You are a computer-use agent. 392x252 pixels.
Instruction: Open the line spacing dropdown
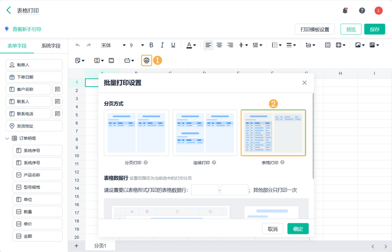click(x=257, y=45)
